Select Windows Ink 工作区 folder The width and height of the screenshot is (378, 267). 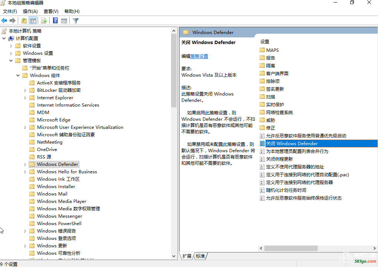click(58, 179)
